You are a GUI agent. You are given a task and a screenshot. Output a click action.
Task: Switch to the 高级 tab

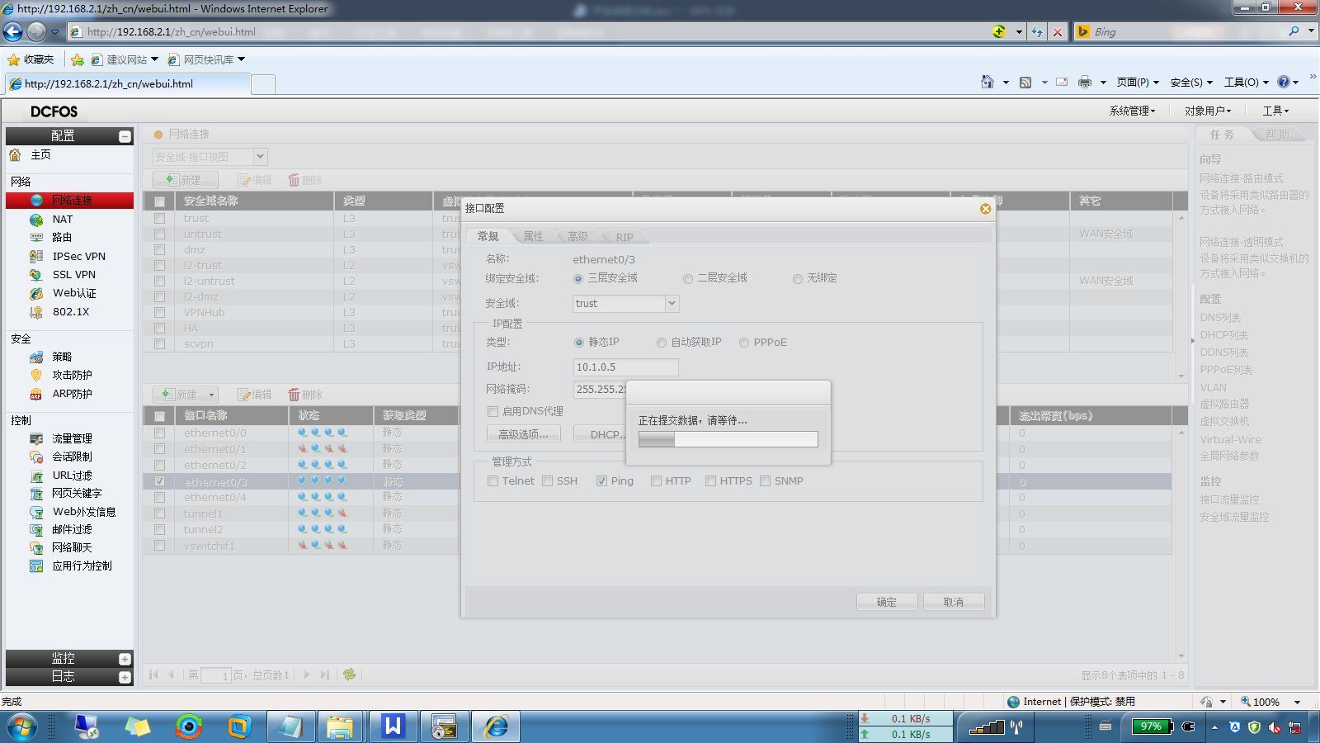point(577,237)
